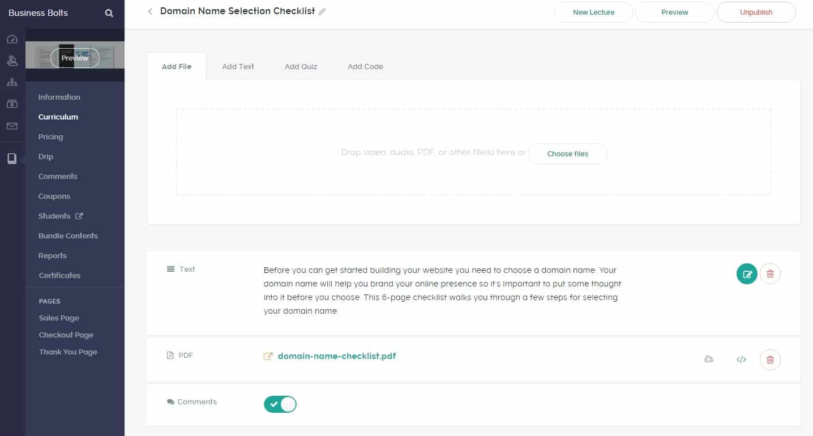Screen dimensions: 813x436
Task: Click the PDF download cloud icon
Action: click(x=708, y=359)
